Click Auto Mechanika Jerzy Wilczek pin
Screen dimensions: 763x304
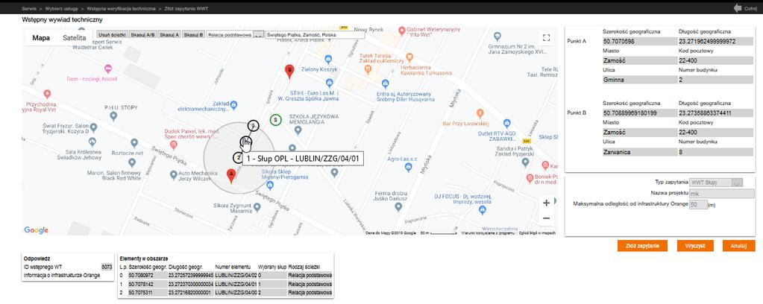coord(173,174)
